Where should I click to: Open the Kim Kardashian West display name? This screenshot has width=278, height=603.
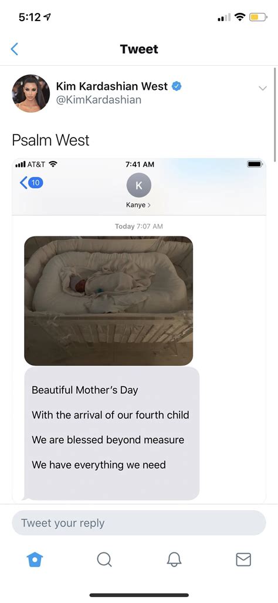click(x=112, y=86)
